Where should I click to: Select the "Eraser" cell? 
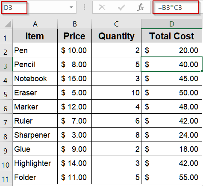point(35,92)
